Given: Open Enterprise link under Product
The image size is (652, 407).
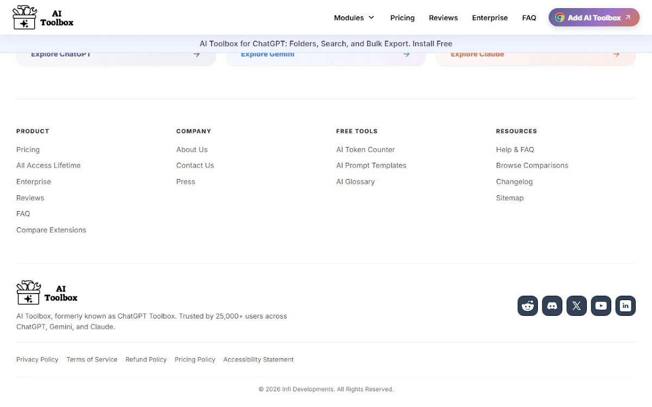Looking at the screenshot, I should (x=34, y=182).
